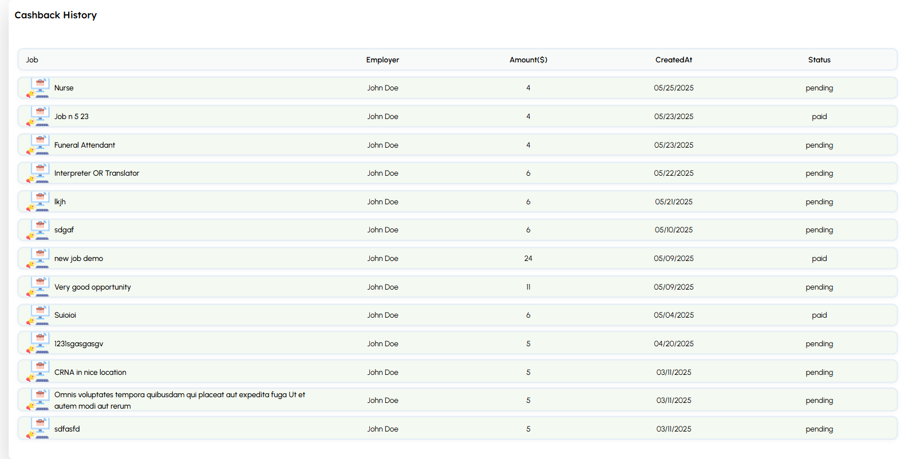Select the sdgaf job row title

[64, 230]
